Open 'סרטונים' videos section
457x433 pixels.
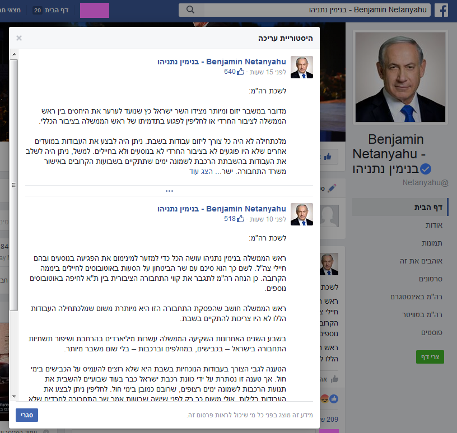(431, 279)
